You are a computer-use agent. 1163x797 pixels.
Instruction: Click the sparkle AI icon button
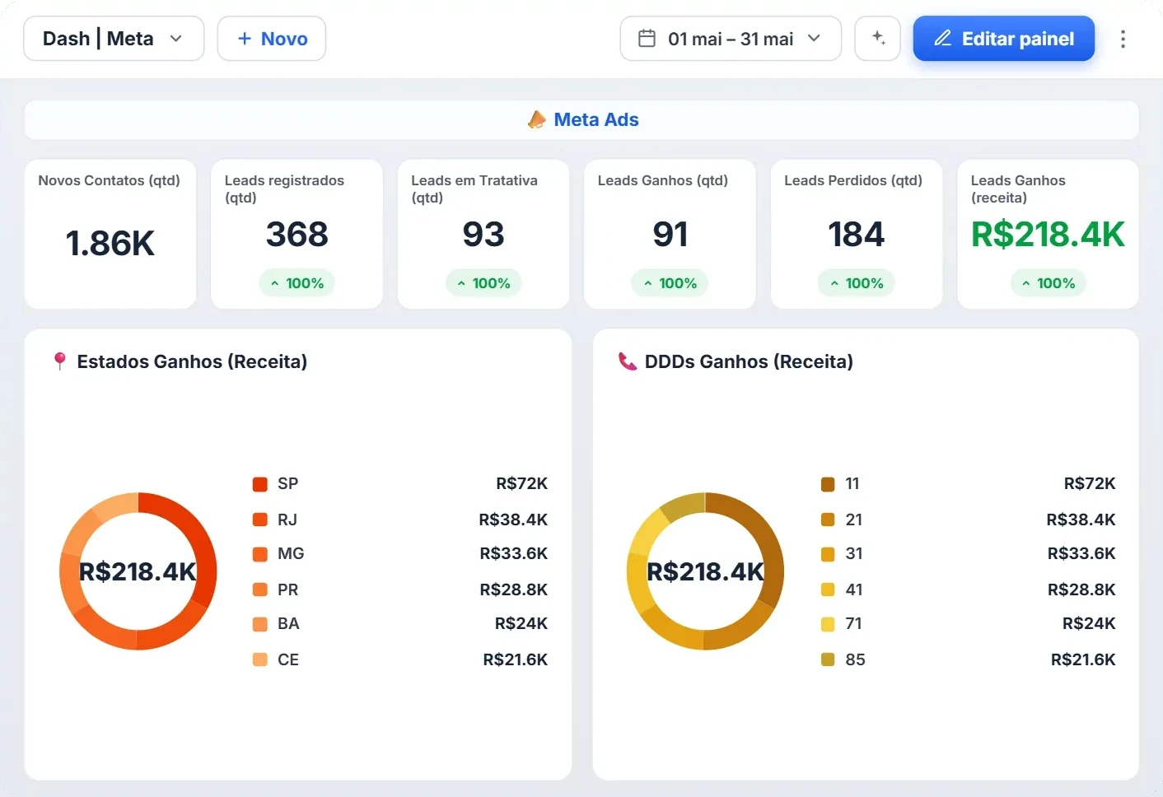click(877, 39)
